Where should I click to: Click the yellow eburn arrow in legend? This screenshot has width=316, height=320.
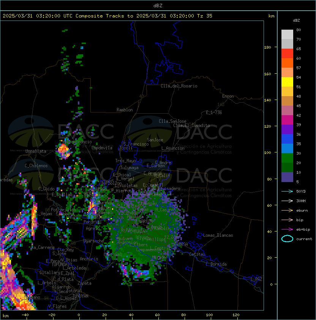[x=287, y=211]
